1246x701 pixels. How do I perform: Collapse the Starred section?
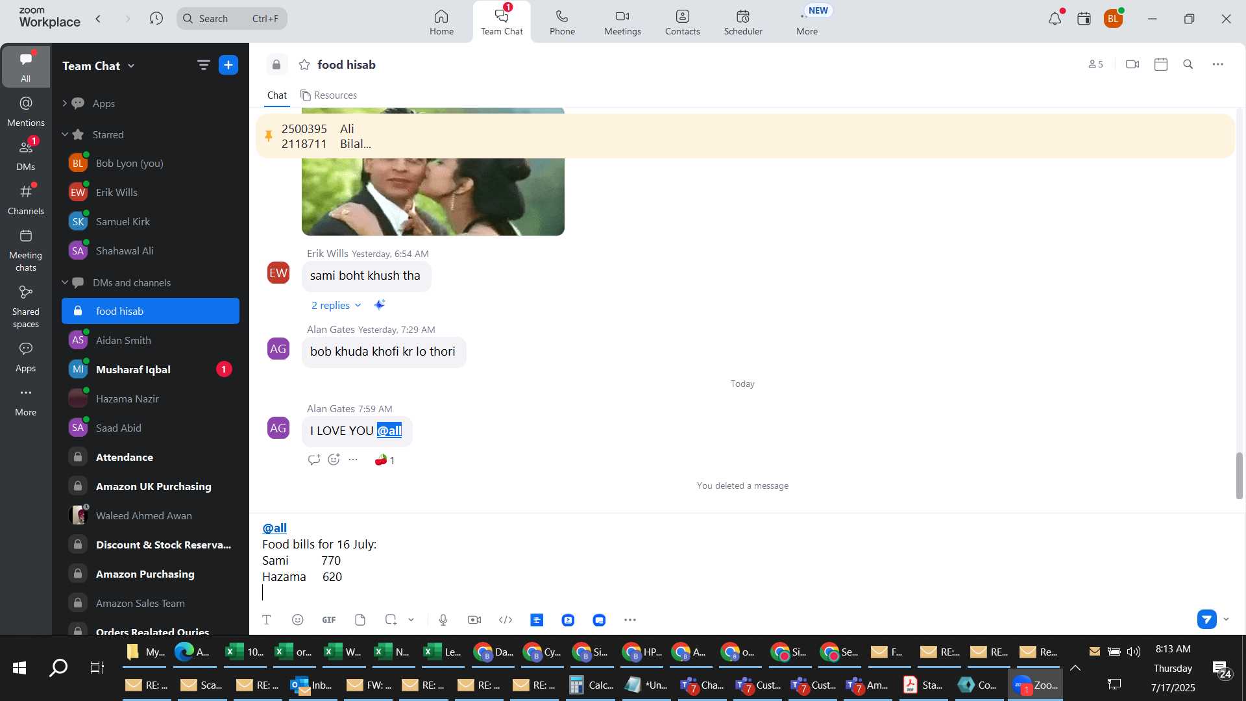coord(64,134)
